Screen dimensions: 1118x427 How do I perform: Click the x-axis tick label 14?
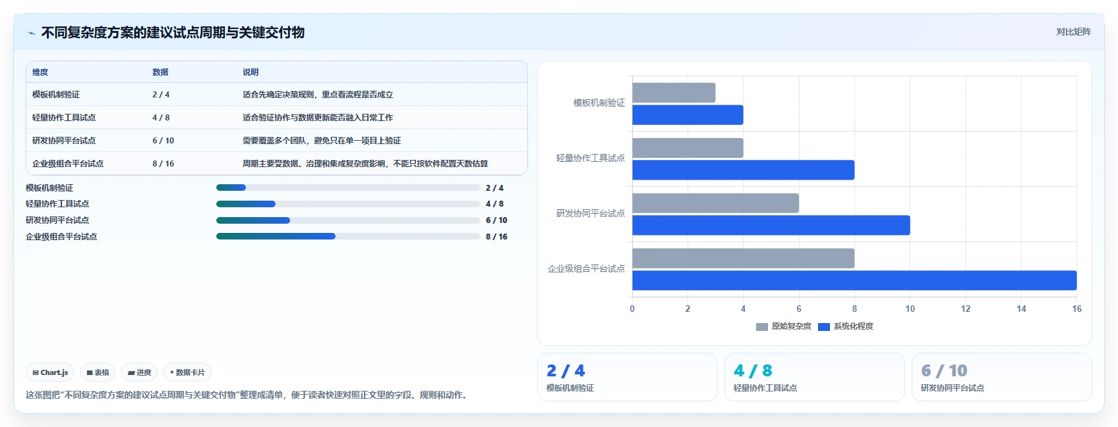[x=1021, y=309]
